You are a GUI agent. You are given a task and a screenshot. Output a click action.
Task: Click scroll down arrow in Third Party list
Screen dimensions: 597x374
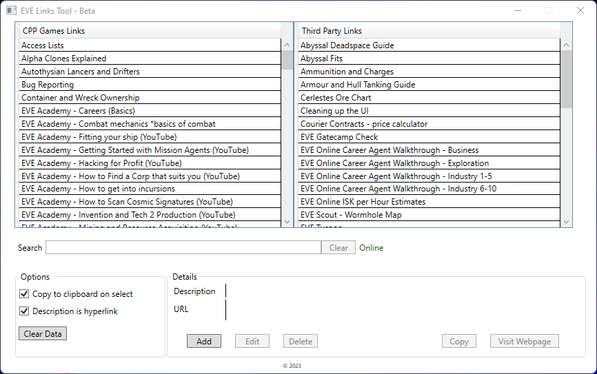click(x=566, y=221)
